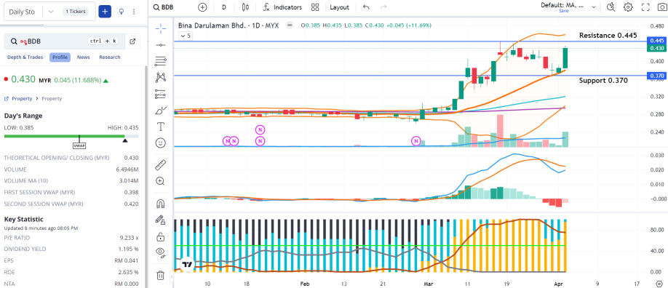Click the TradingView logo
The image size is (668, 288).
[186, 265]
